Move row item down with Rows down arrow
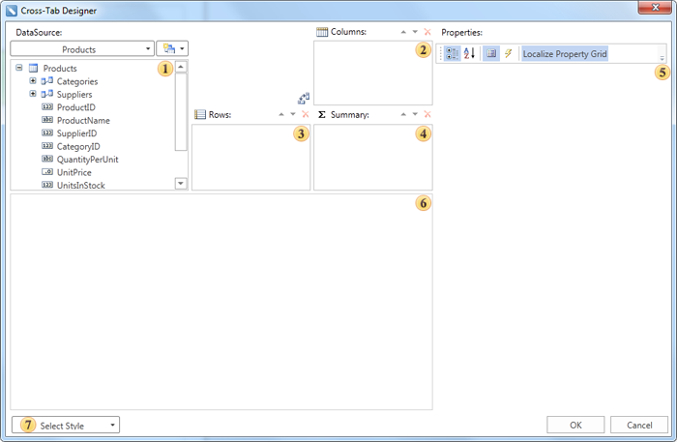The width and height of the screenshot is (677, 442). tap(293, 114)
